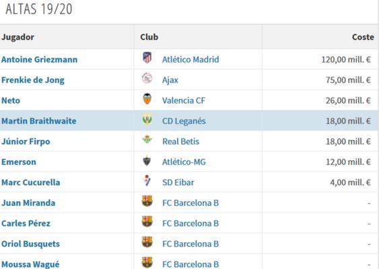The image size is (379, 269).
Task: Open Frenkie de Jong player link
Action: (x=33, y=80)
